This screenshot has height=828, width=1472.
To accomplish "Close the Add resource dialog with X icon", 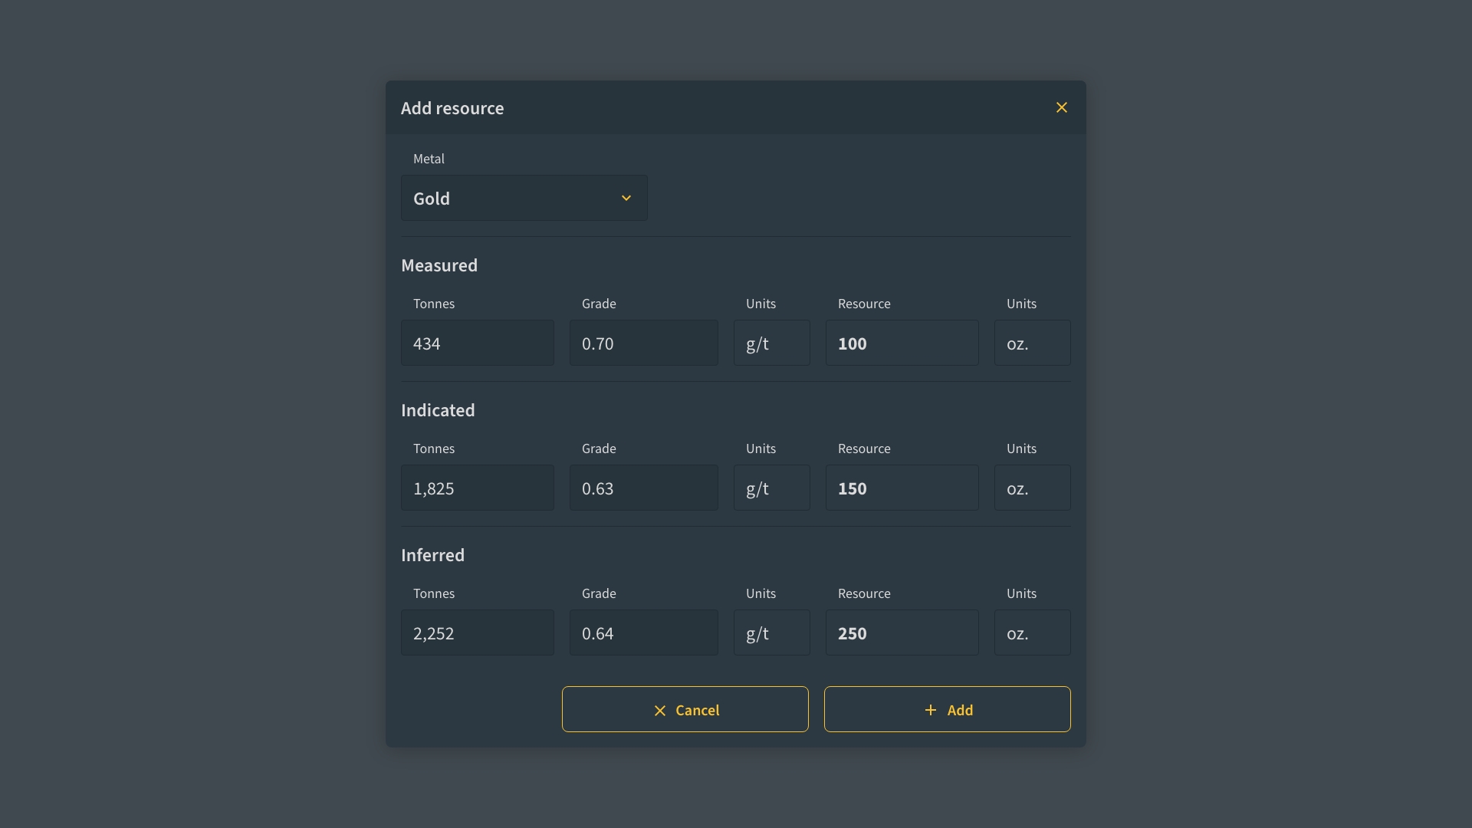I will coord(1061,107).
